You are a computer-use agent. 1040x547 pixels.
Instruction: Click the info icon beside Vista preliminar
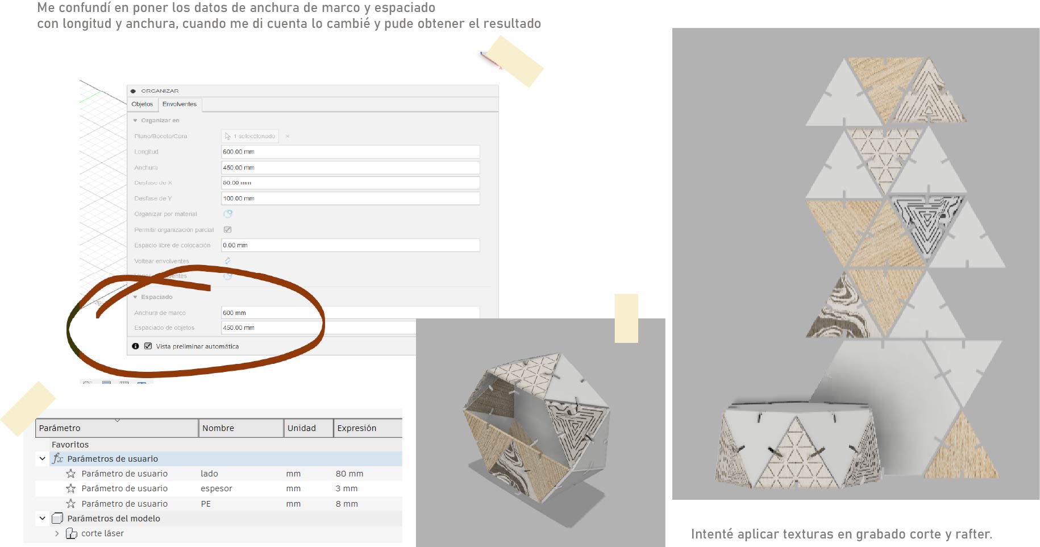(135, 346)
